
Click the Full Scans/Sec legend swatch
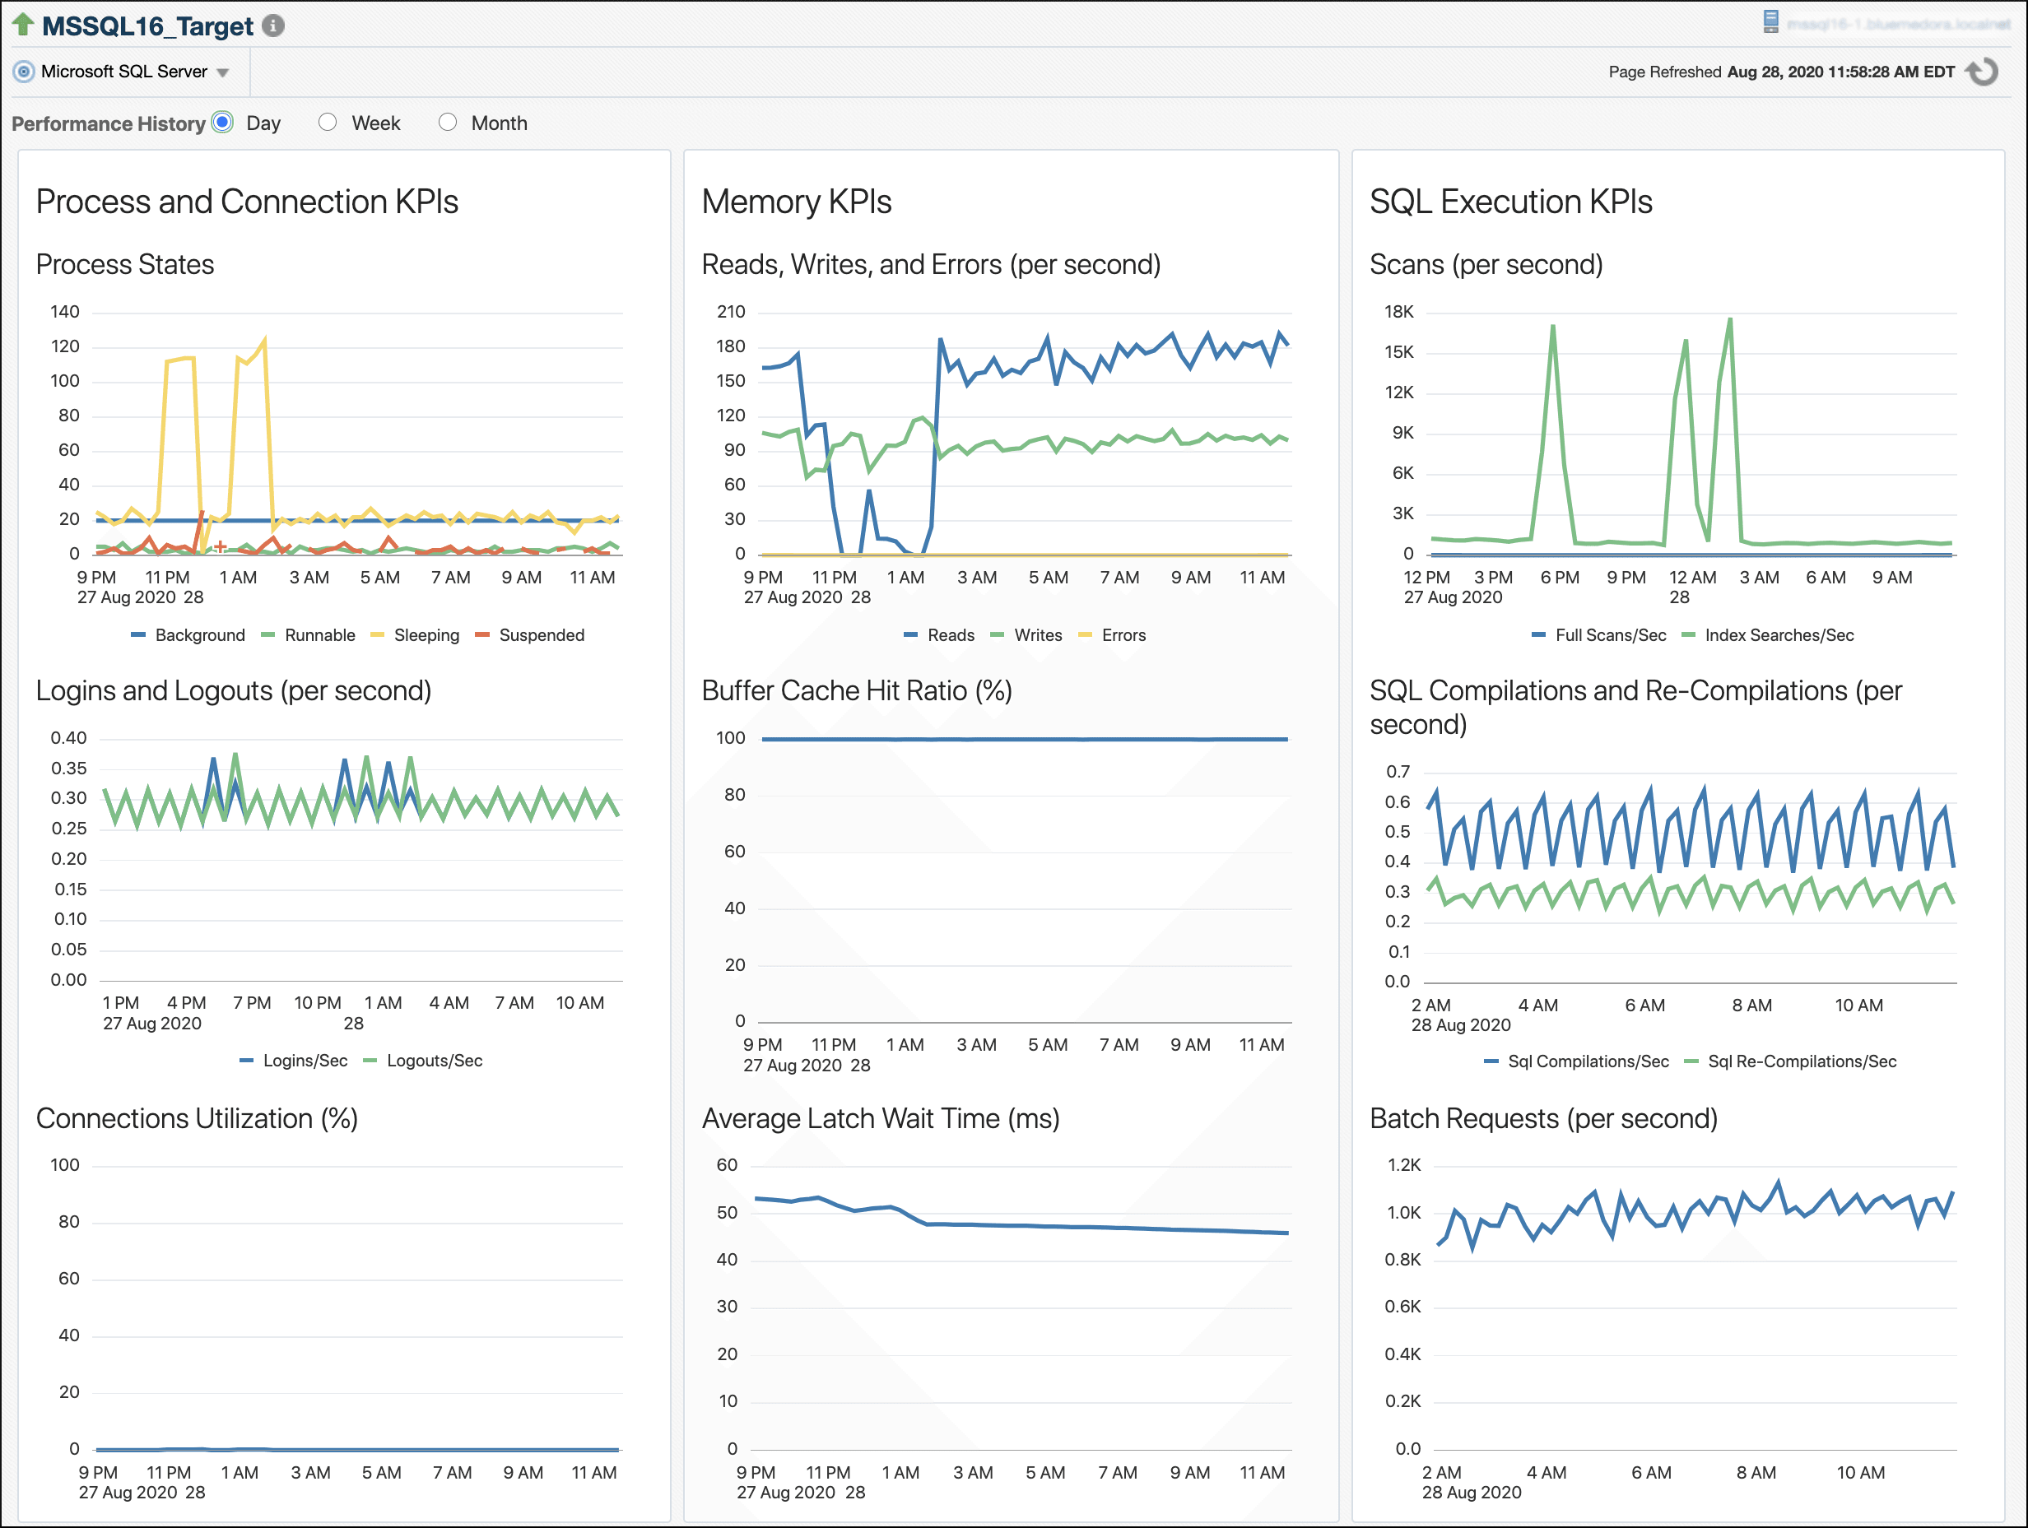1538,634
